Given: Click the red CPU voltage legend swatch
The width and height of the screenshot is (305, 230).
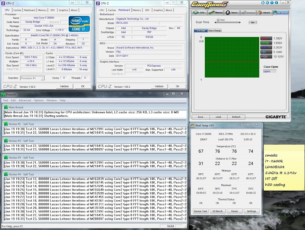Looking at the screenshot, I should (266, 38).
